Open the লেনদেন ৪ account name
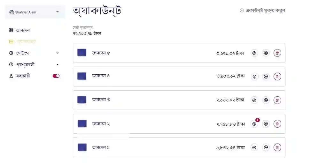 pos(101,76)
